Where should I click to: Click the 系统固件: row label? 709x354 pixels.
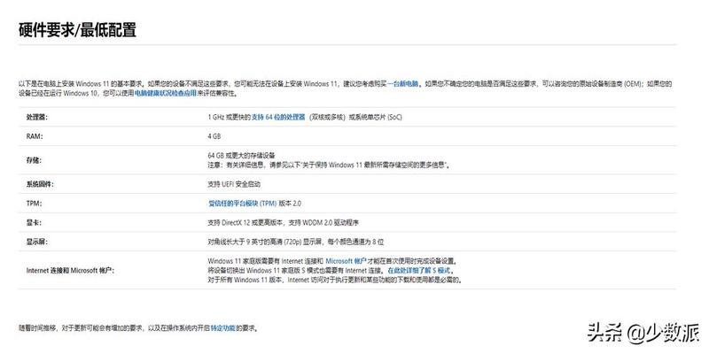[40, 184]
